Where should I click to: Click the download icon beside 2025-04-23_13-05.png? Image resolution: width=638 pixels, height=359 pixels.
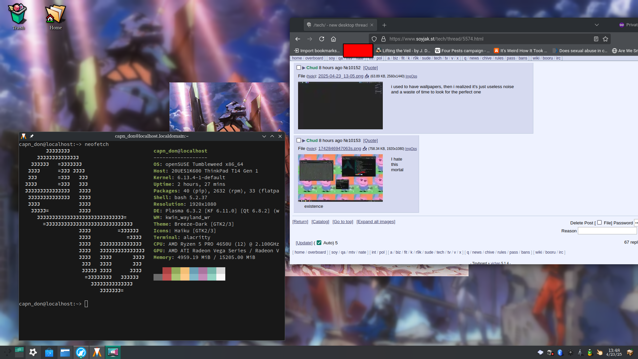(367, 76)
